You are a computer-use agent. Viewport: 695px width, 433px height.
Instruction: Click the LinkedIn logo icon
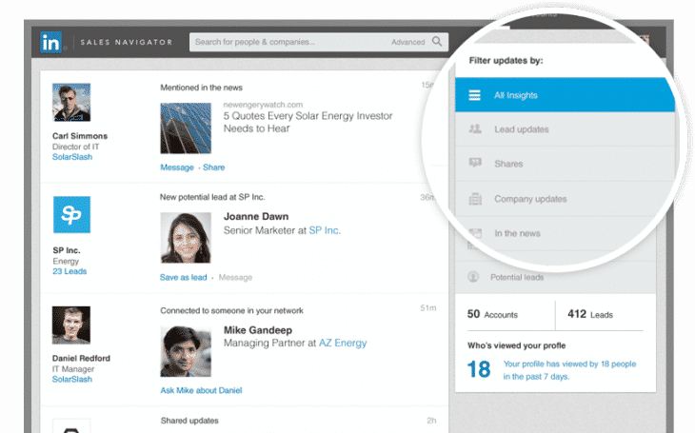pos(50,43)
